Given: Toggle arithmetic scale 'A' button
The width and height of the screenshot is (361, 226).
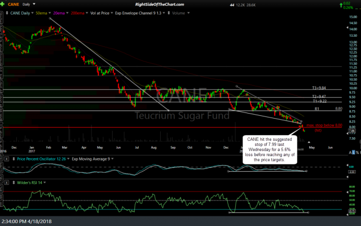Looking at the screenshot, I should [x=350, y=153].
